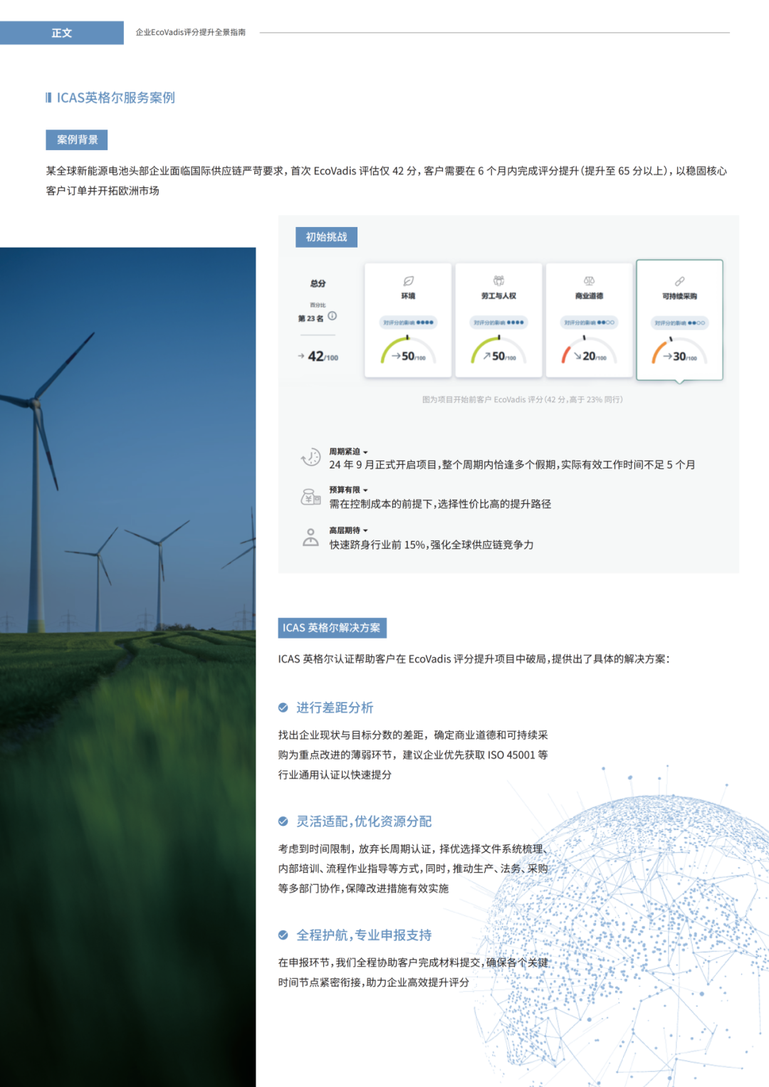769x1087 pixels.
Task: Expand the 周期紧迫 dropdown arrow
Action: pyautogui.click(x=366, y=452)
